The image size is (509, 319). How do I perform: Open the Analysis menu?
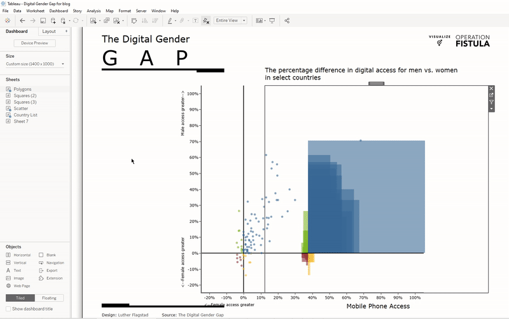coord(94,11)
